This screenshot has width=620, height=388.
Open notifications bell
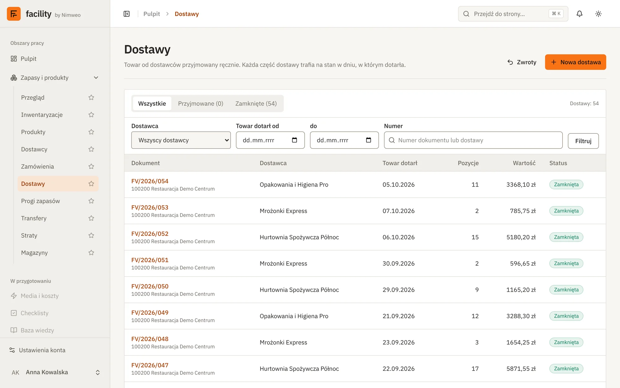click(x=579, y=14)
